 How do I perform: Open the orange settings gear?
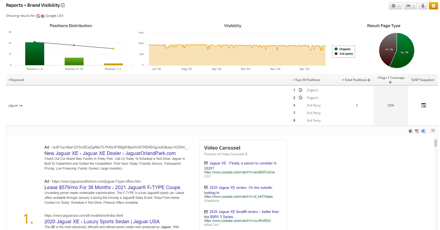(433, 6)
